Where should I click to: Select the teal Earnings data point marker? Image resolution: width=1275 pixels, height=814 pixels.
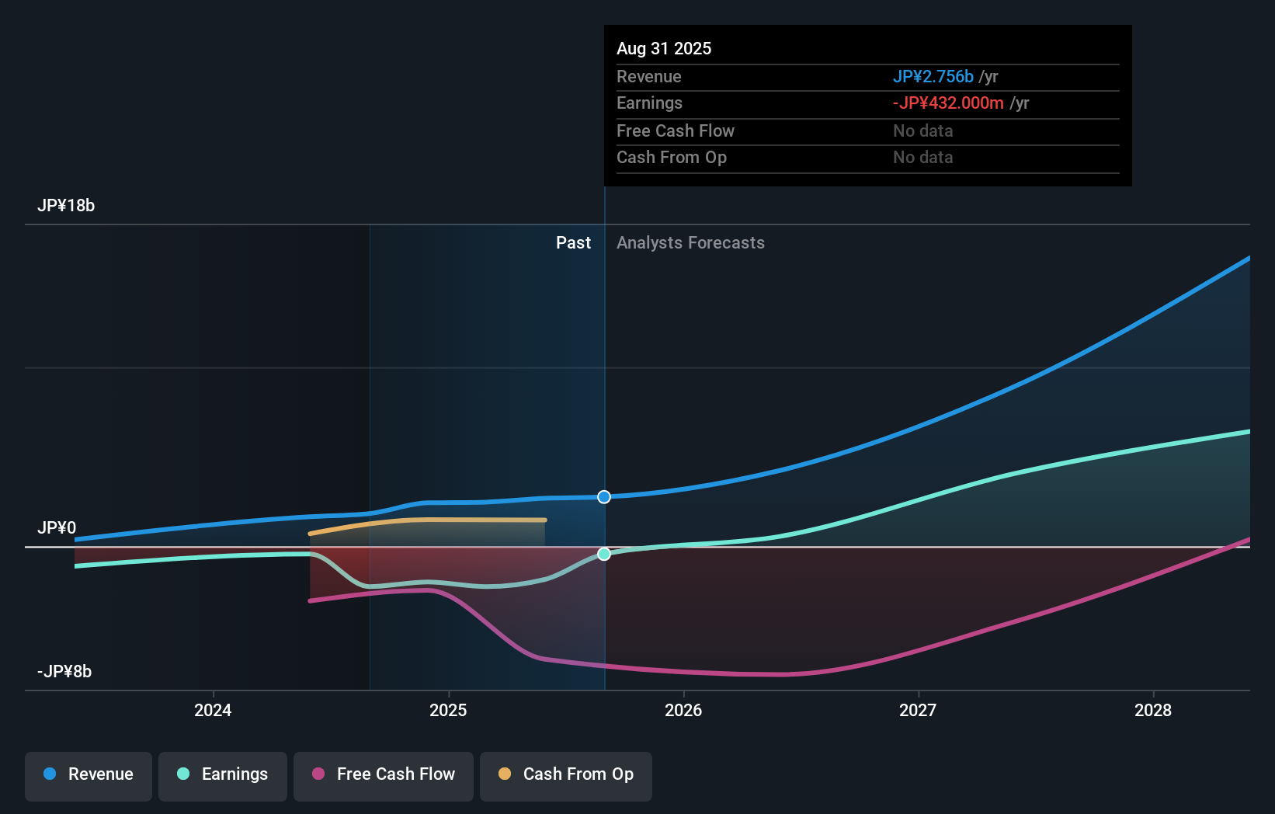(x=603, y=555)
